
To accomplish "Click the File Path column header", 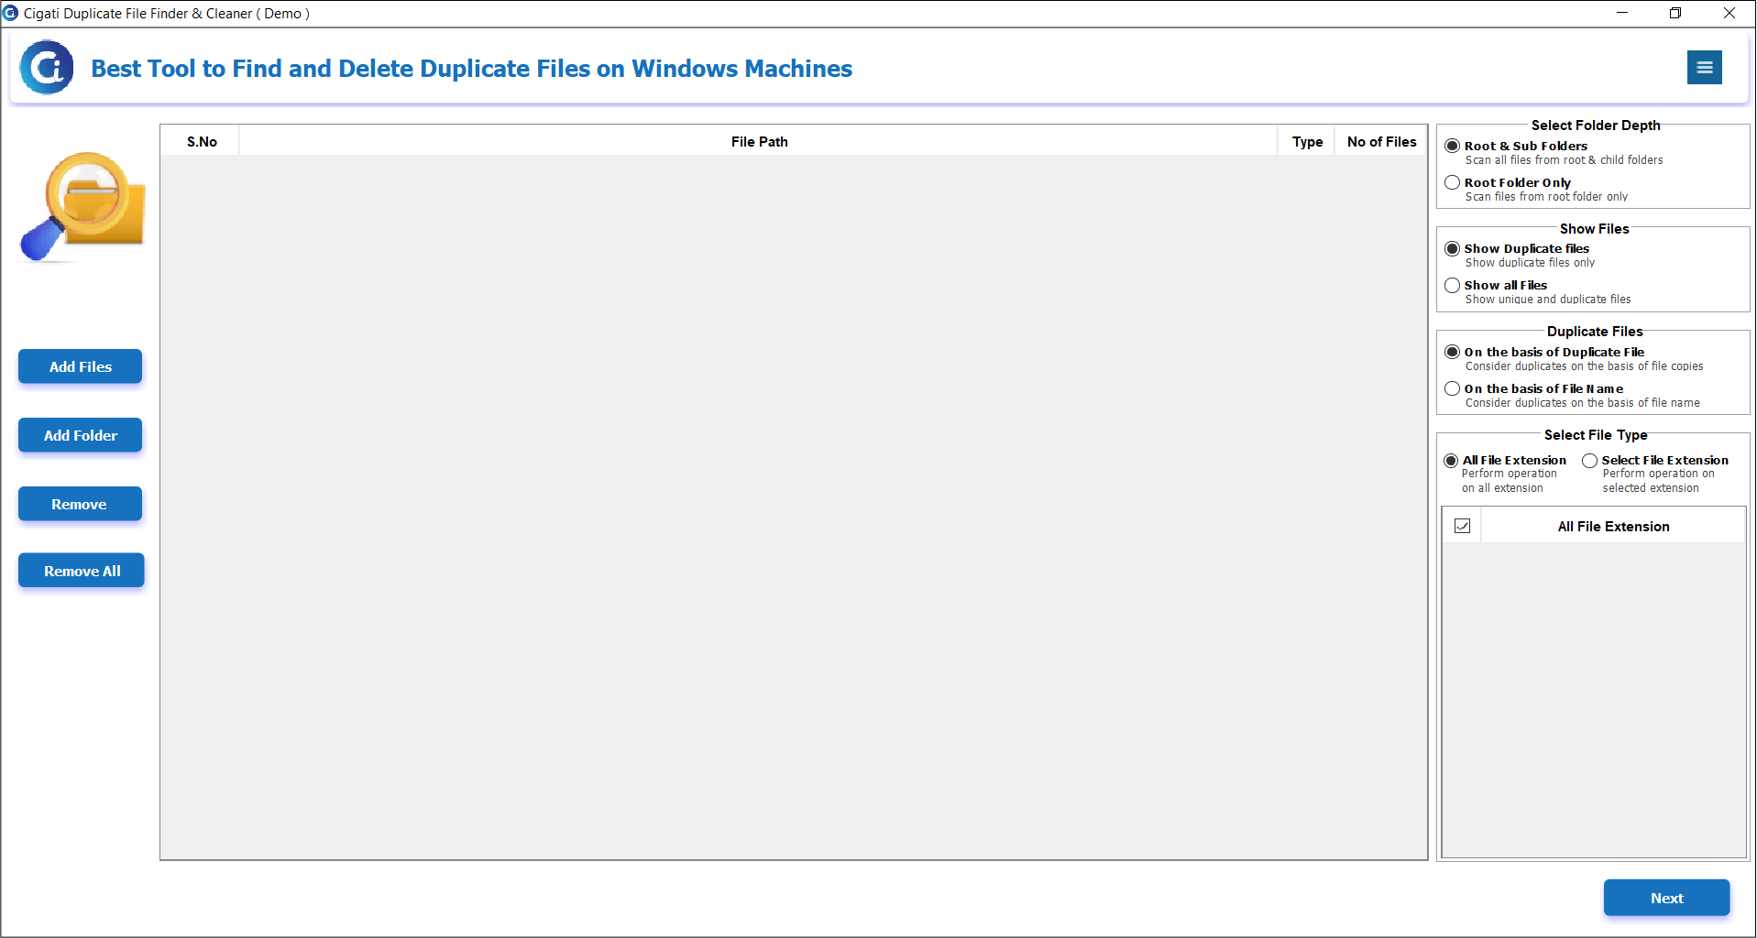I will click(759, 141).
